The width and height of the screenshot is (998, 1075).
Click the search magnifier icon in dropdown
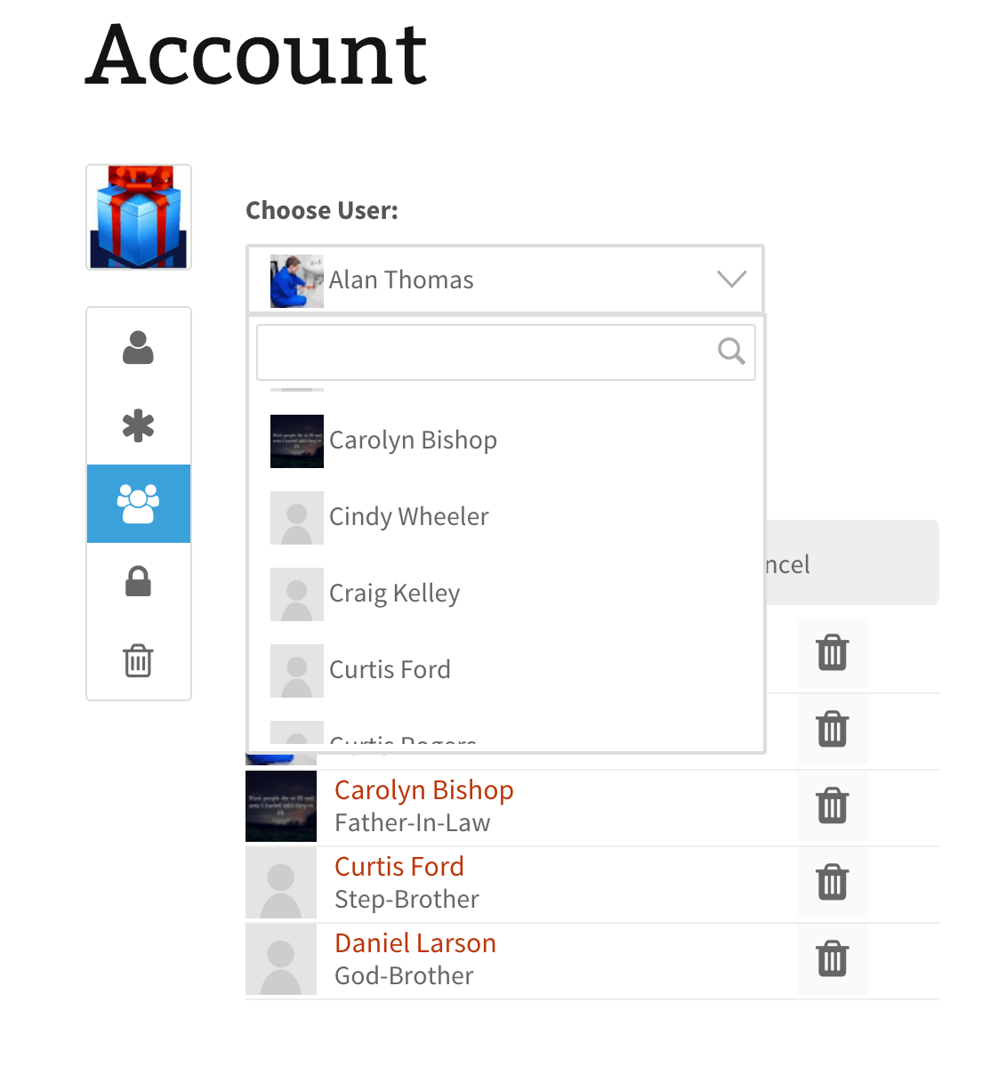[731, 352]
